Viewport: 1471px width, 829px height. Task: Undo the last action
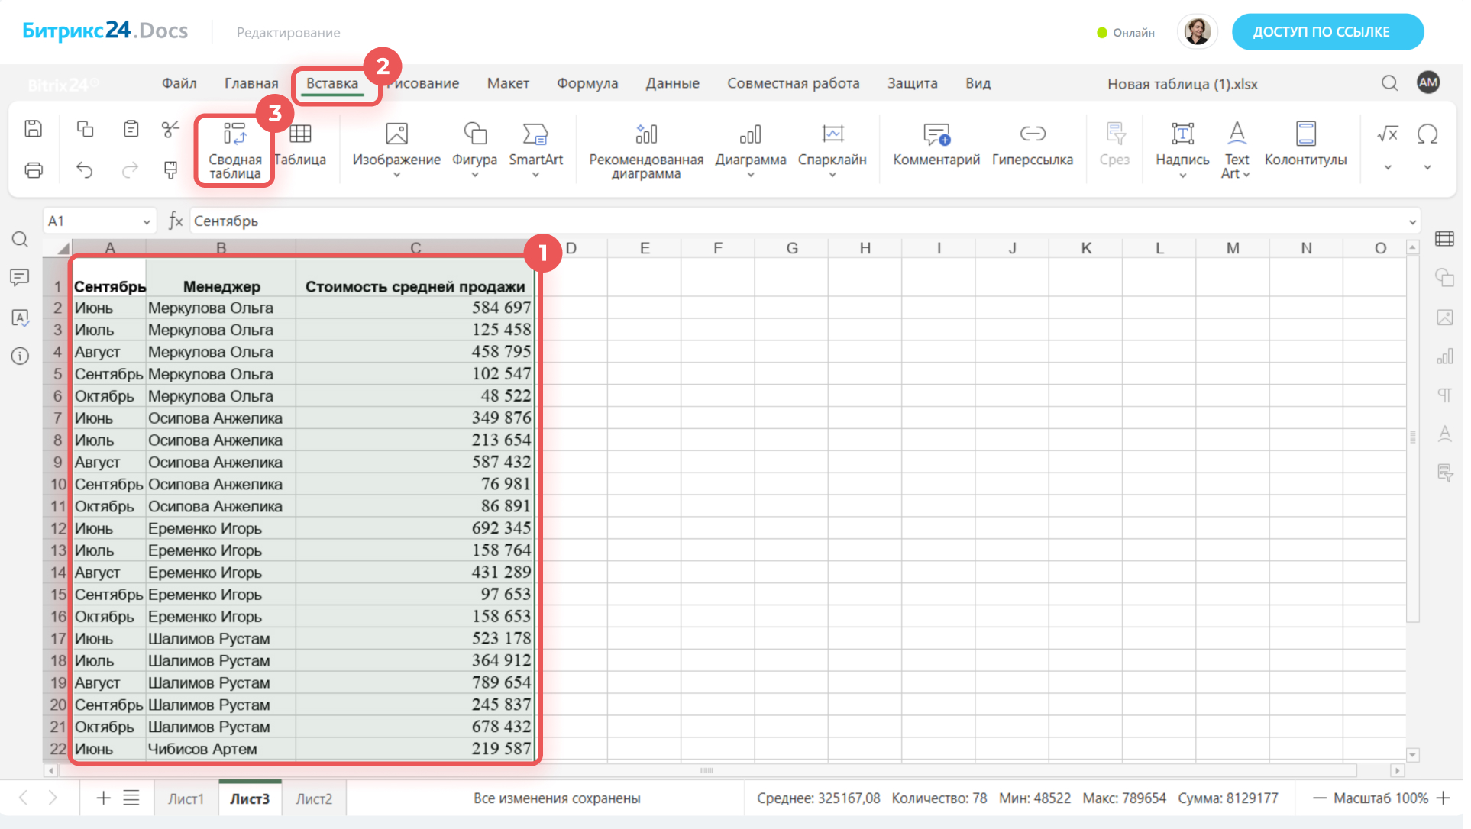tap(85, 169)
